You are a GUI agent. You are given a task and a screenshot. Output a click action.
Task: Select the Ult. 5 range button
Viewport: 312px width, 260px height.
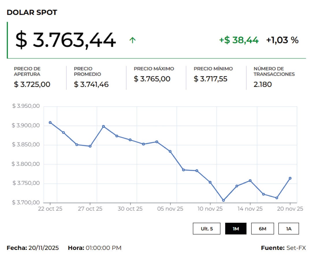(207, 229)
